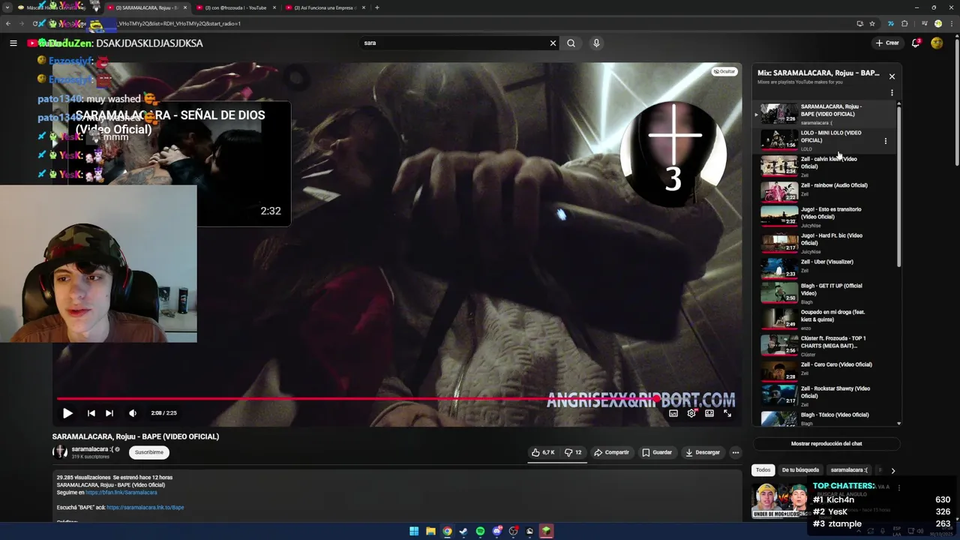The image size is (960, 540).
Task: Close the Mix playlist panel
Action: (892, 76)
